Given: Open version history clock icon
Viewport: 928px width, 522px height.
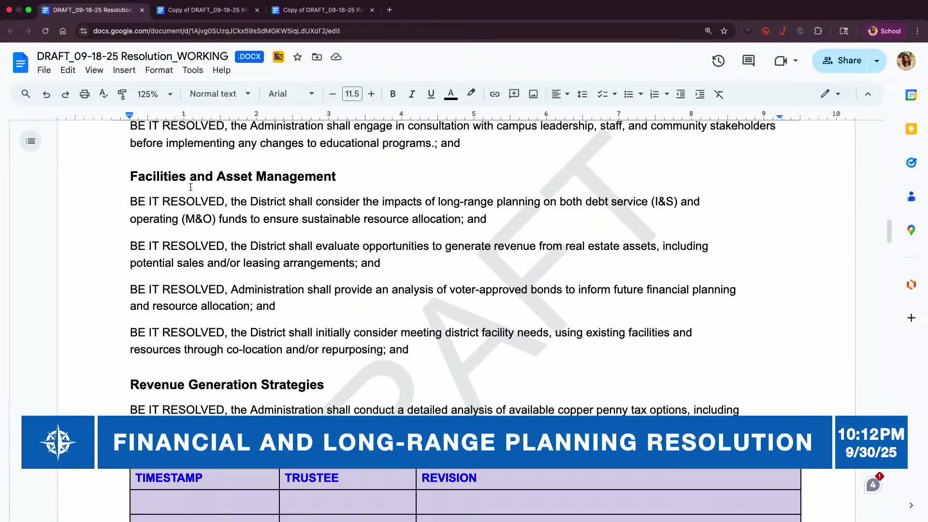Looking at the screenshot, I should tap(718, 61).
